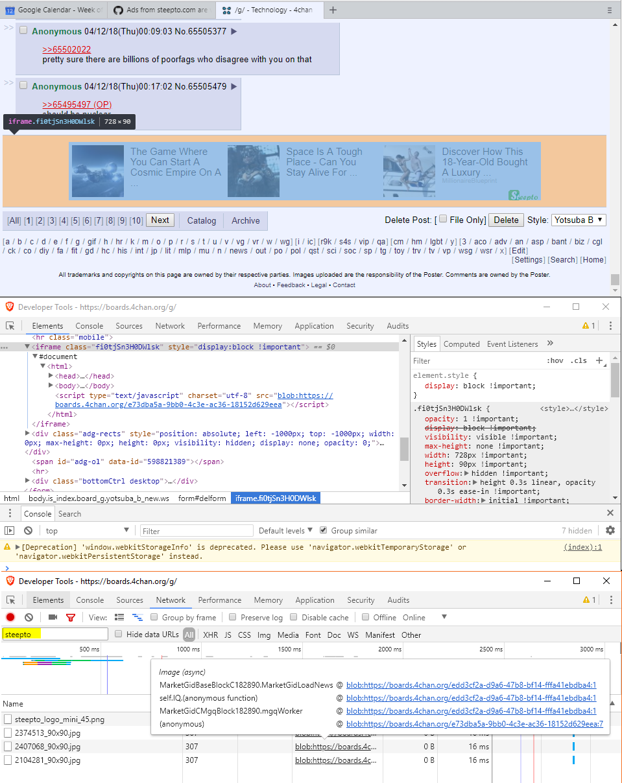Close the console drawer with its X
Viewport: 622px width, 783px height.
(610, 513)
